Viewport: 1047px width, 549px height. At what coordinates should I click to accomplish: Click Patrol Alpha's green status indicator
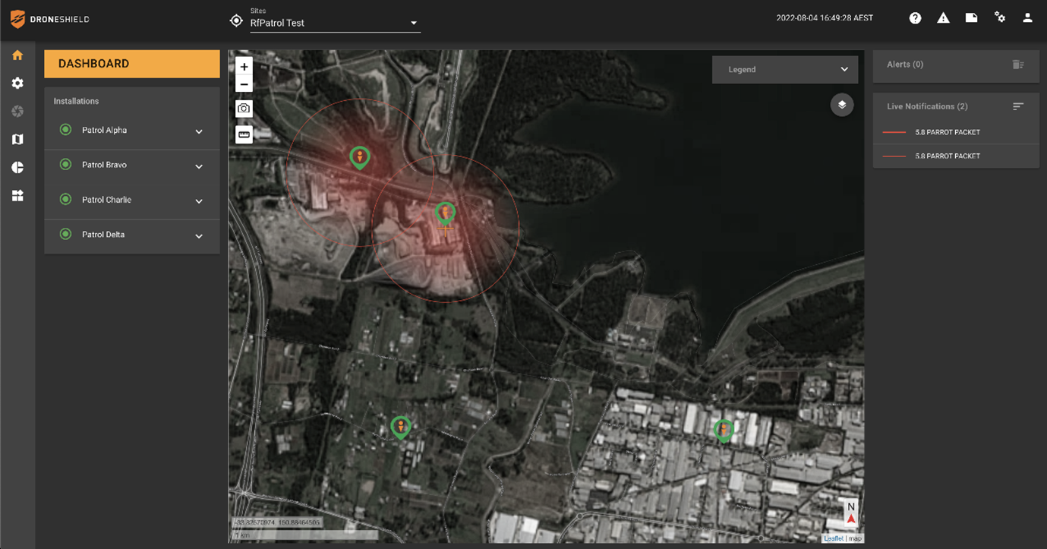[x=65, y=129]
